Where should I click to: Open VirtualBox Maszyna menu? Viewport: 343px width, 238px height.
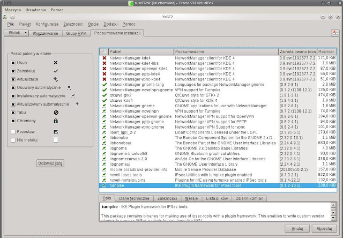pos(13,10)
